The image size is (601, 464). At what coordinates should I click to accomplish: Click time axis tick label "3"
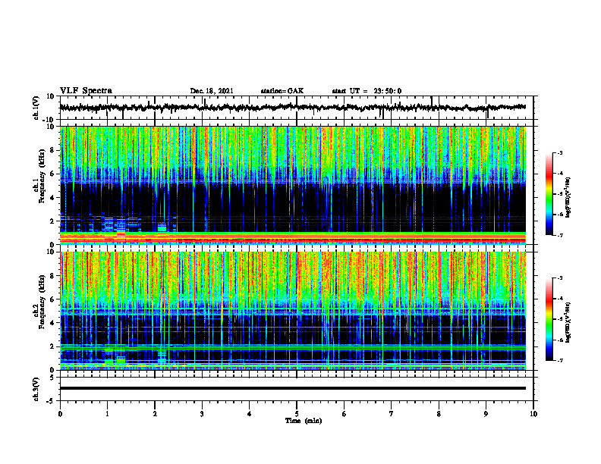[x=202, y=414]
